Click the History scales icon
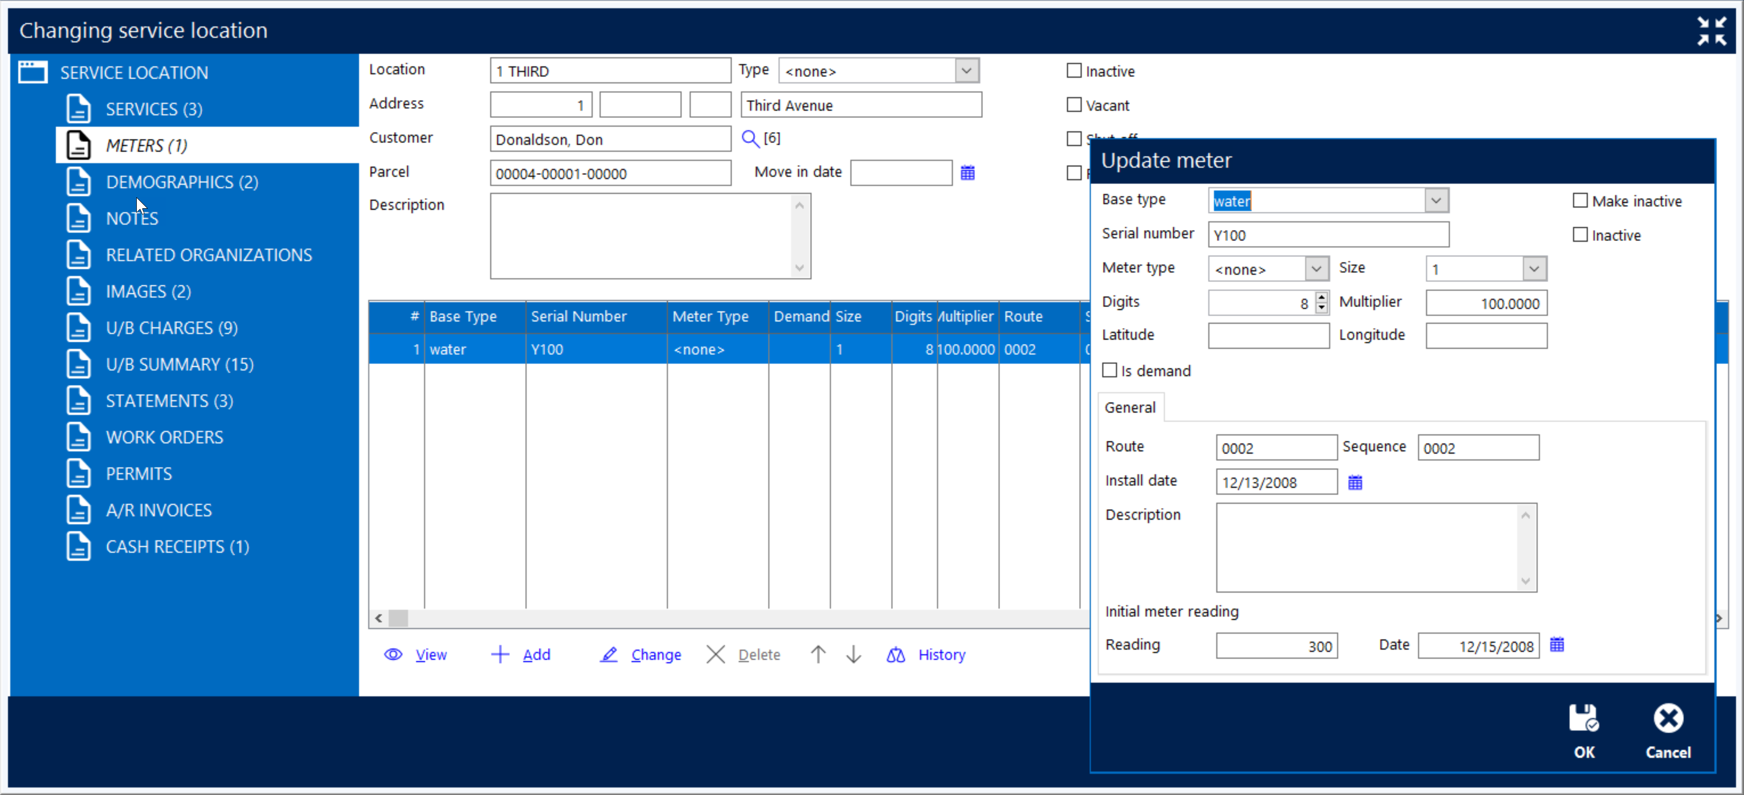This screenshot has width=1744, height=795. [895, 654]
